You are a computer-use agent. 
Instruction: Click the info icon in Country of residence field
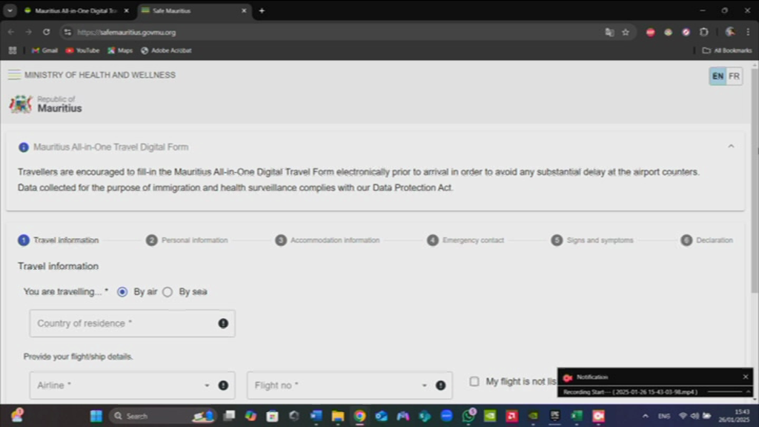pyautogui.click(x=223, y=323)
